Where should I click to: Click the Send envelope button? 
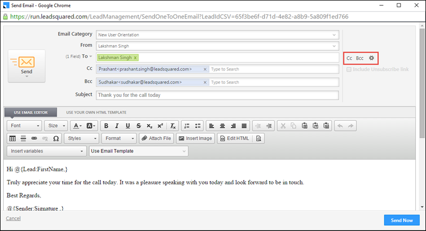pos(27,66)
